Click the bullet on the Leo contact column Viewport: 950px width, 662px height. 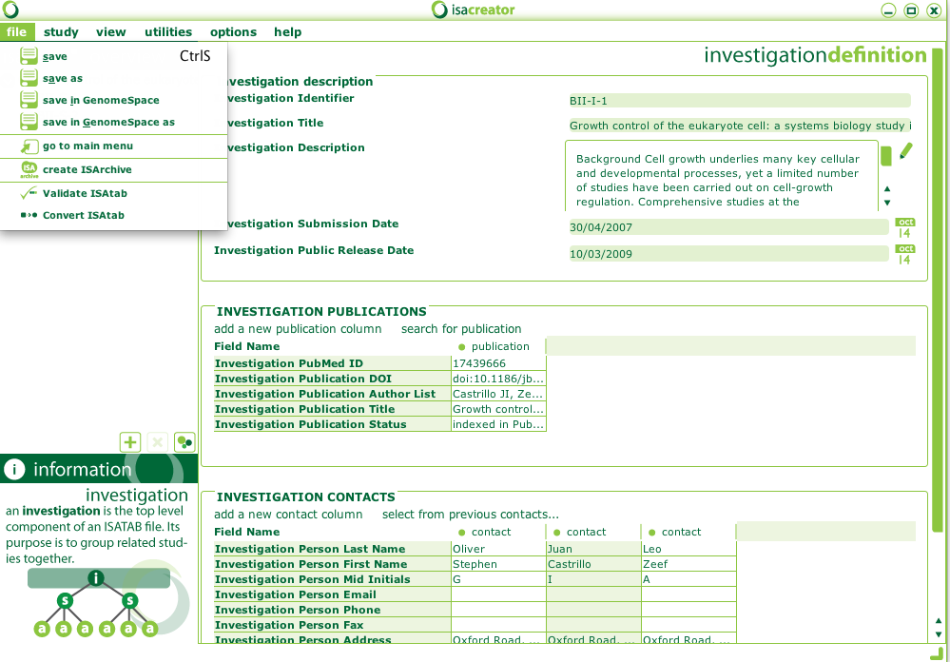pos(652,533)
